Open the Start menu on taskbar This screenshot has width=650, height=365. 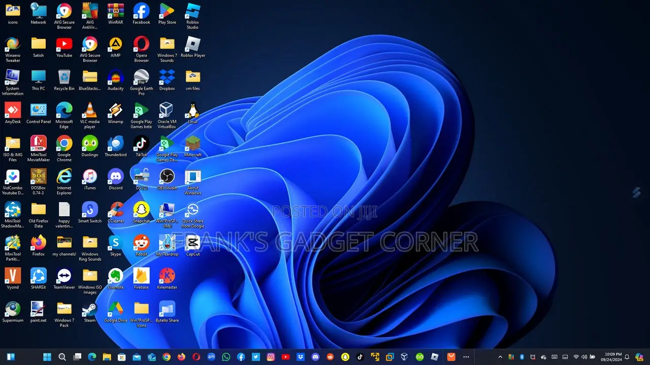coord(47,357)
